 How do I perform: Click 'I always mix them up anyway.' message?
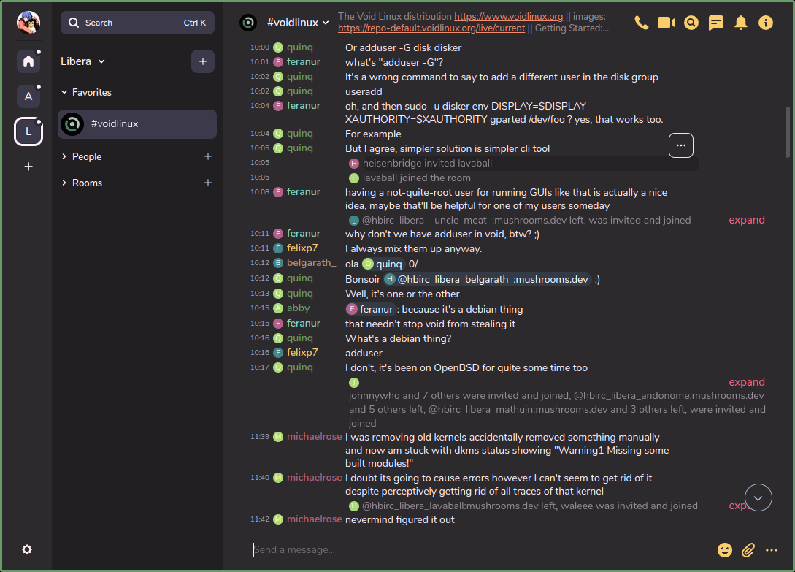coord(414,248)
